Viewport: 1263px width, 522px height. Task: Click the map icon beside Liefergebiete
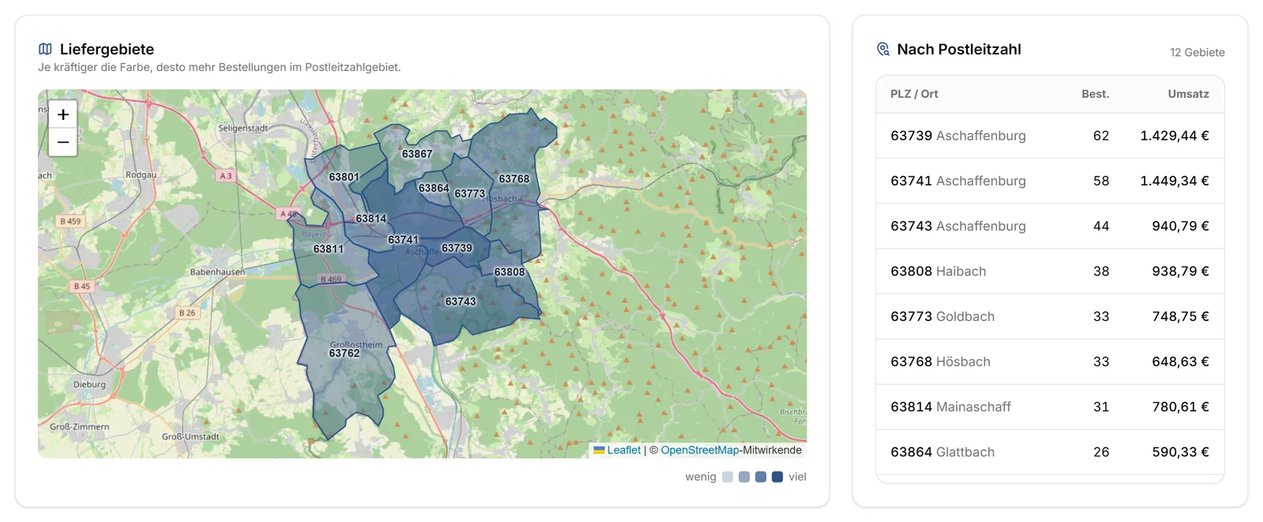tap(45, 49)
